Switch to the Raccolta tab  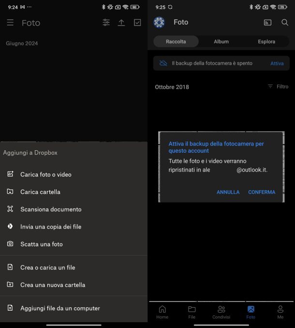tap(176, 42)
